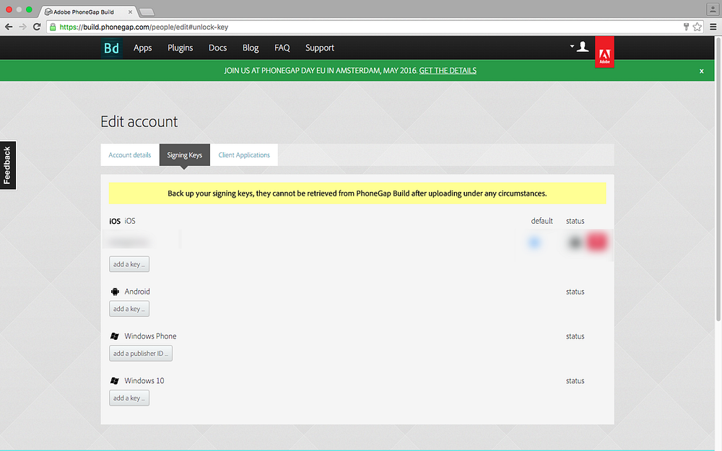Click add a key under iOS
The image size is (722, 451).
129,264
